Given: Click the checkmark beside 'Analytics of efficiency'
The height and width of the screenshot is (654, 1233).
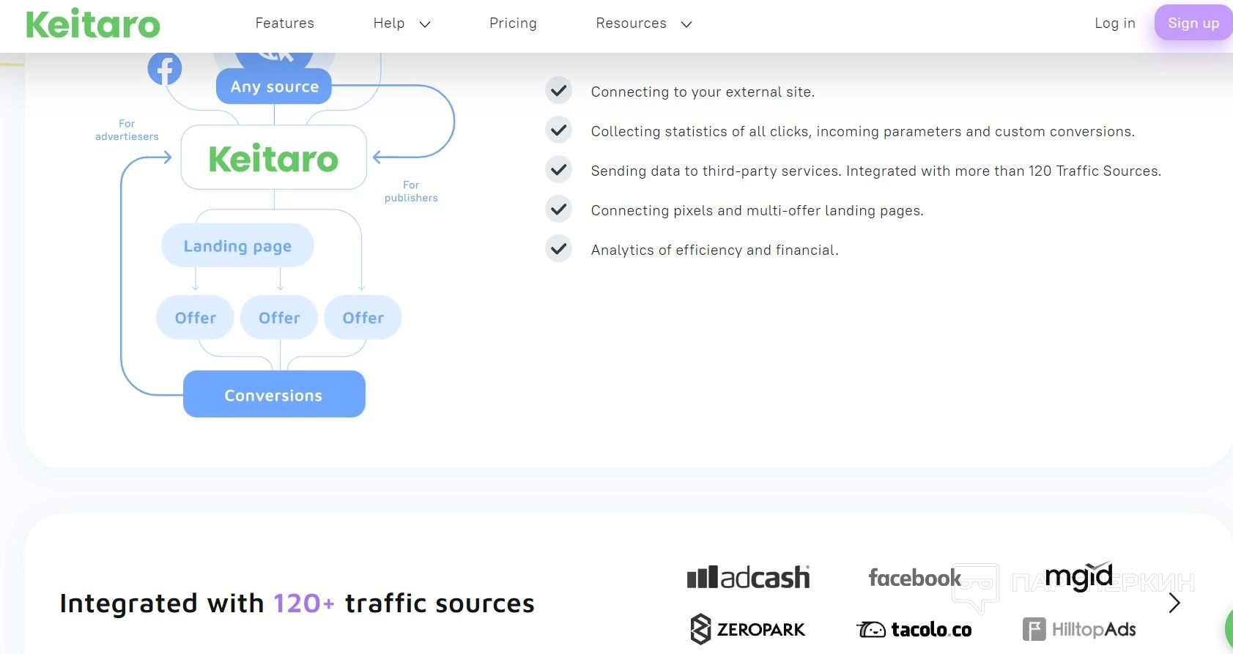Looking at the screenshot, I should 559,249.
